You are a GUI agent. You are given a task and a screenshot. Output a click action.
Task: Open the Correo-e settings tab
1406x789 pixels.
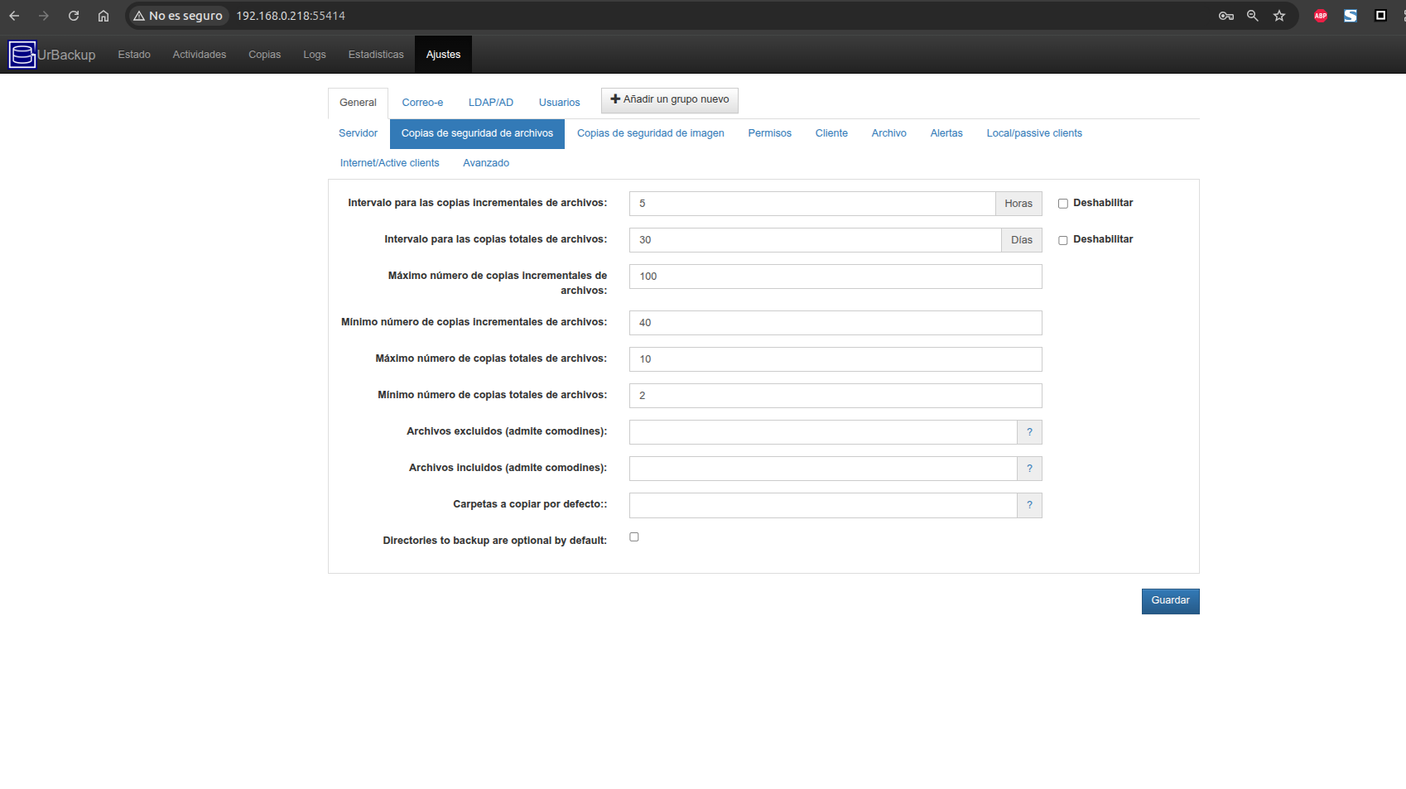pyautogui.click(x=422, y=103)
